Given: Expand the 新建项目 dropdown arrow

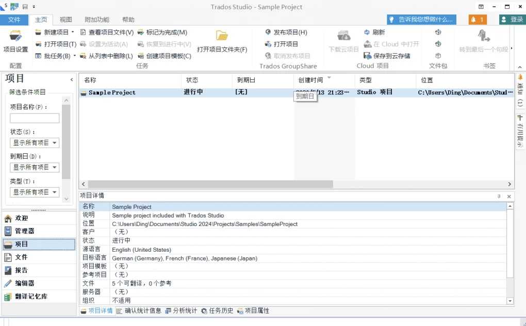Looking at the screenshot, I should click(x=73, y=32).
